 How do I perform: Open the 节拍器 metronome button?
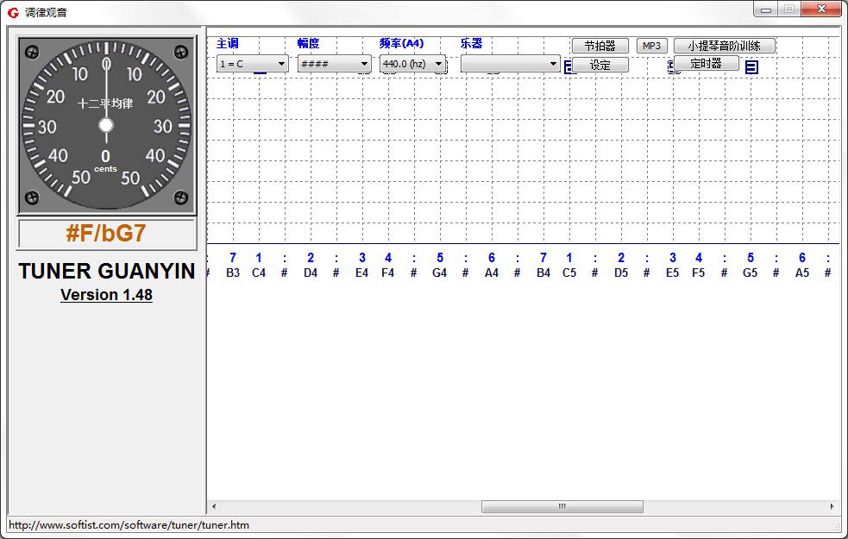click(x=600, y=46)
